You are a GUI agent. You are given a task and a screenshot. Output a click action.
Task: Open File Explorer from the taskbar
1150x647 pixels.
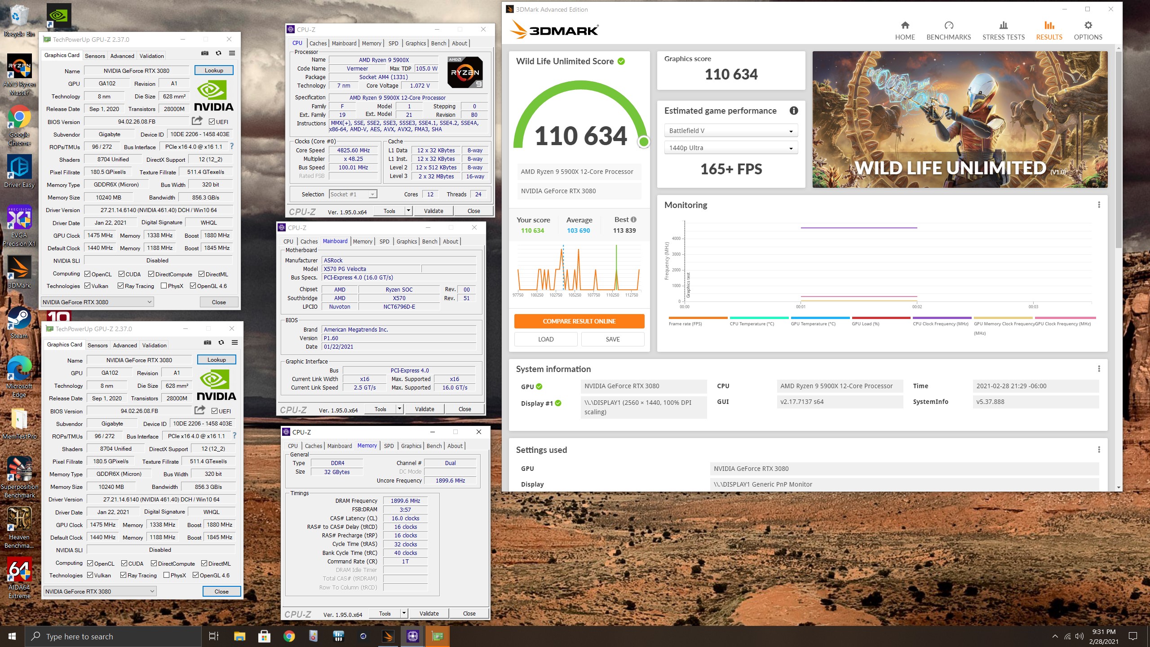pos(239,636)
